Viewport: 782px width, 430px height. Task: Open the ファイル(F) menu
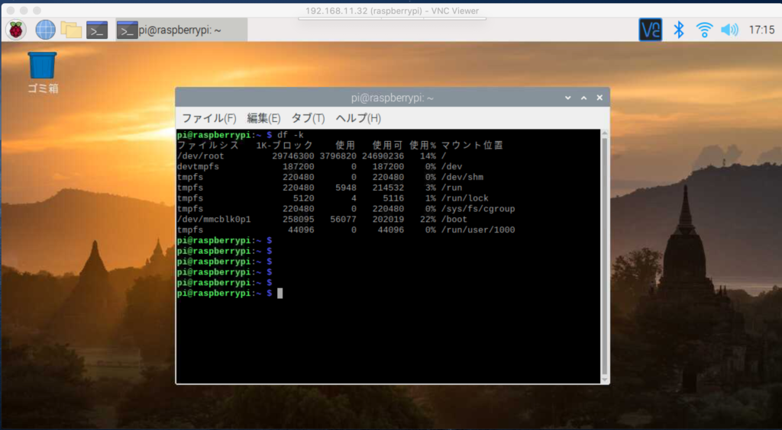208,118
